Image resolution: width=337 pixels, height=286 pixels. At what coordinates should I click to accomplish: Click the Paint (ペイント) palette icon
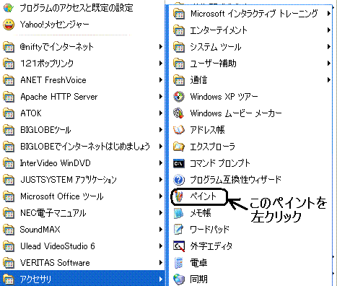tap(179, 196)
